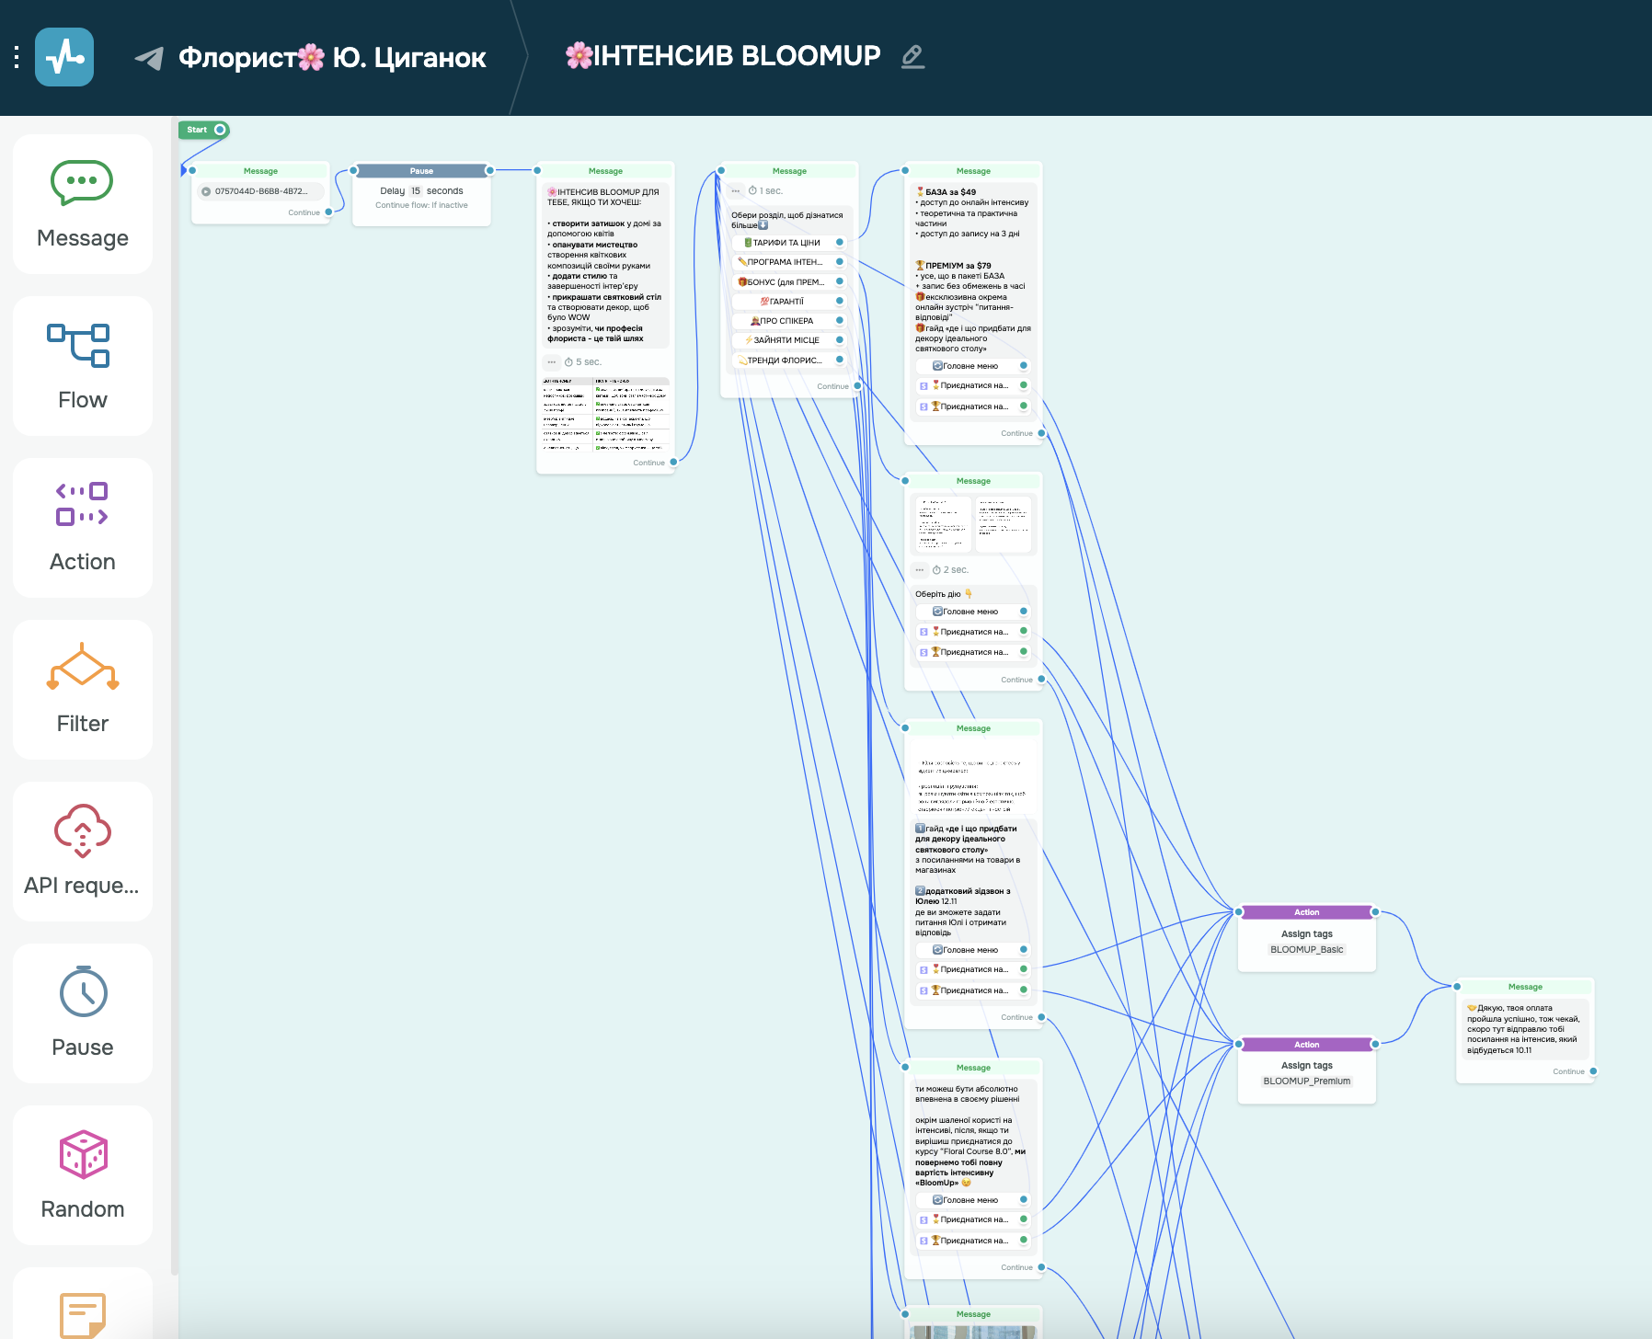Select the Message block icon in sidebar
The width and height of the screenshot is (1652, 1339).
pyautogui.click(x=82, y=183)
